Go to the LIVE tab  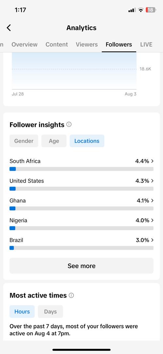point(146,45)
